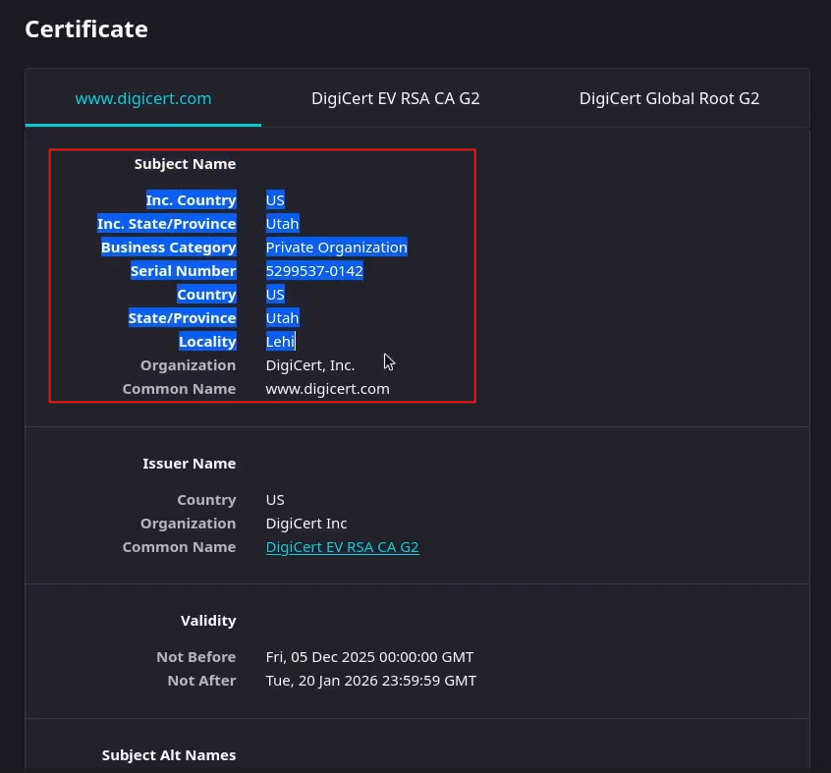Screen dimensions: 831x773
Task: Click the Serial Number label in Subject Name
Action: click(x=184, y=271)
